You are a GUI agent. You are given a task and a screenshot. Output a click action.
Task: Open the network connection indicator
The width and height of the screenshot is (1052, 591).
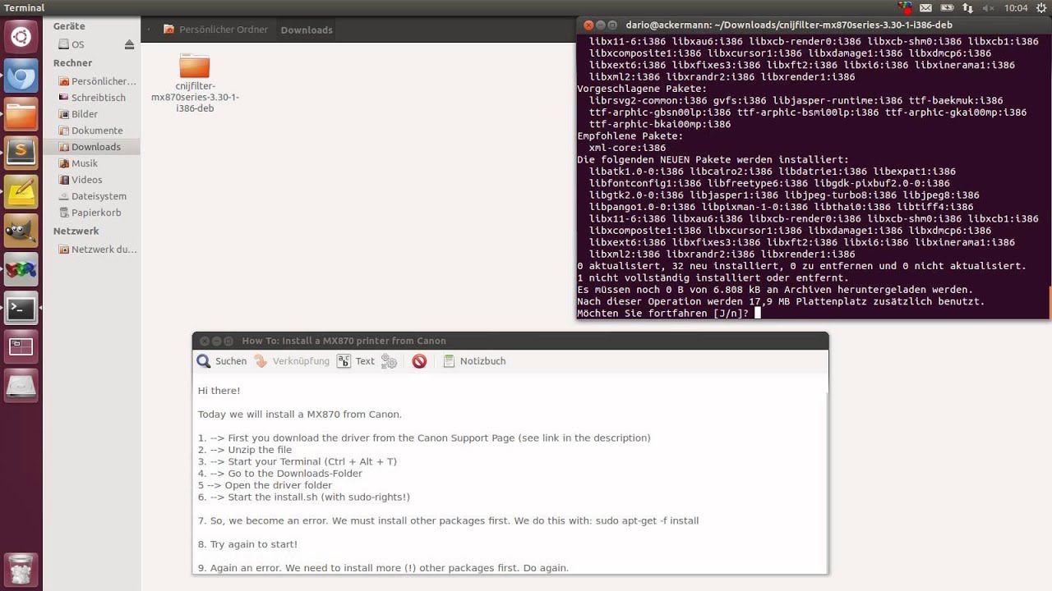tap(968, 8)
